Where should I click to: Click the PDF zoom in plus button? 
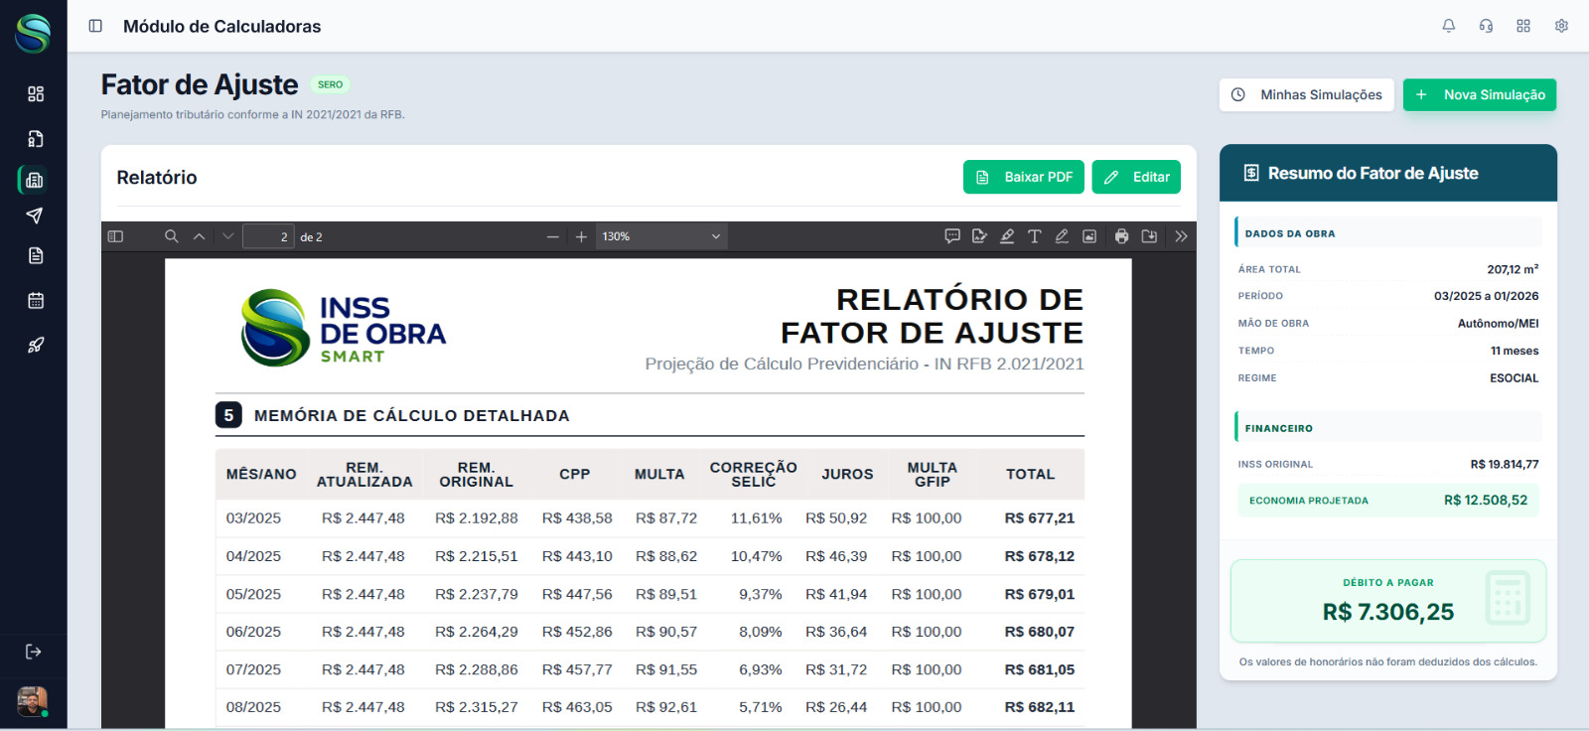click(x=581, y=236)
